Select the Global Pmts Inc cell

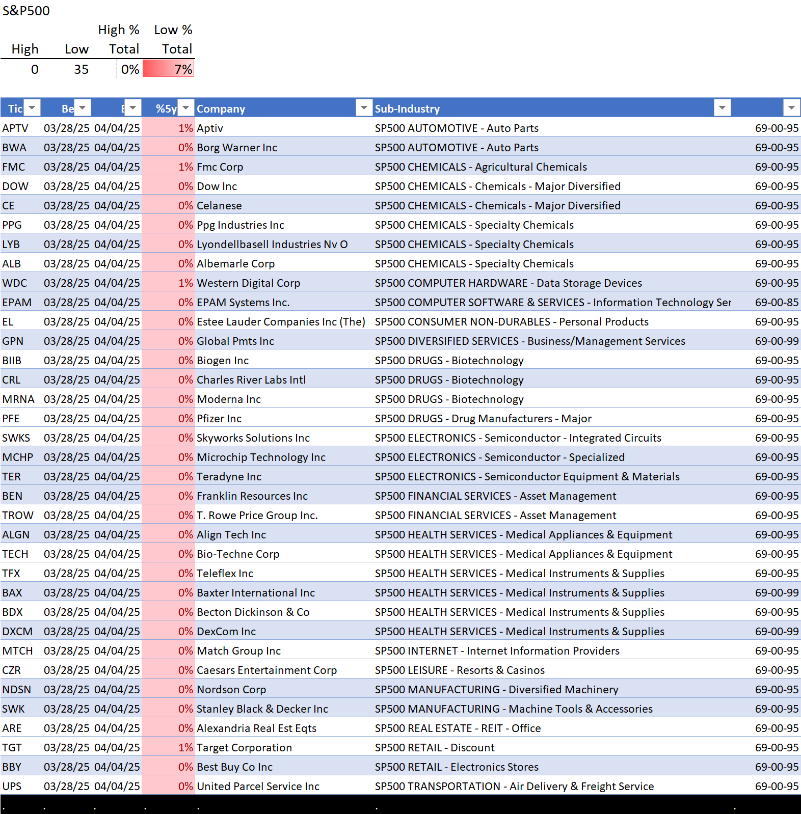point(283,341)
